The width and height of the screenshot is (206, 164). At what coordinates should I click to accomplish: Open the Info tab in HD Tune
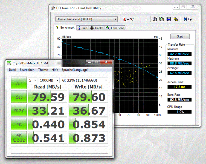click(83, 28)
